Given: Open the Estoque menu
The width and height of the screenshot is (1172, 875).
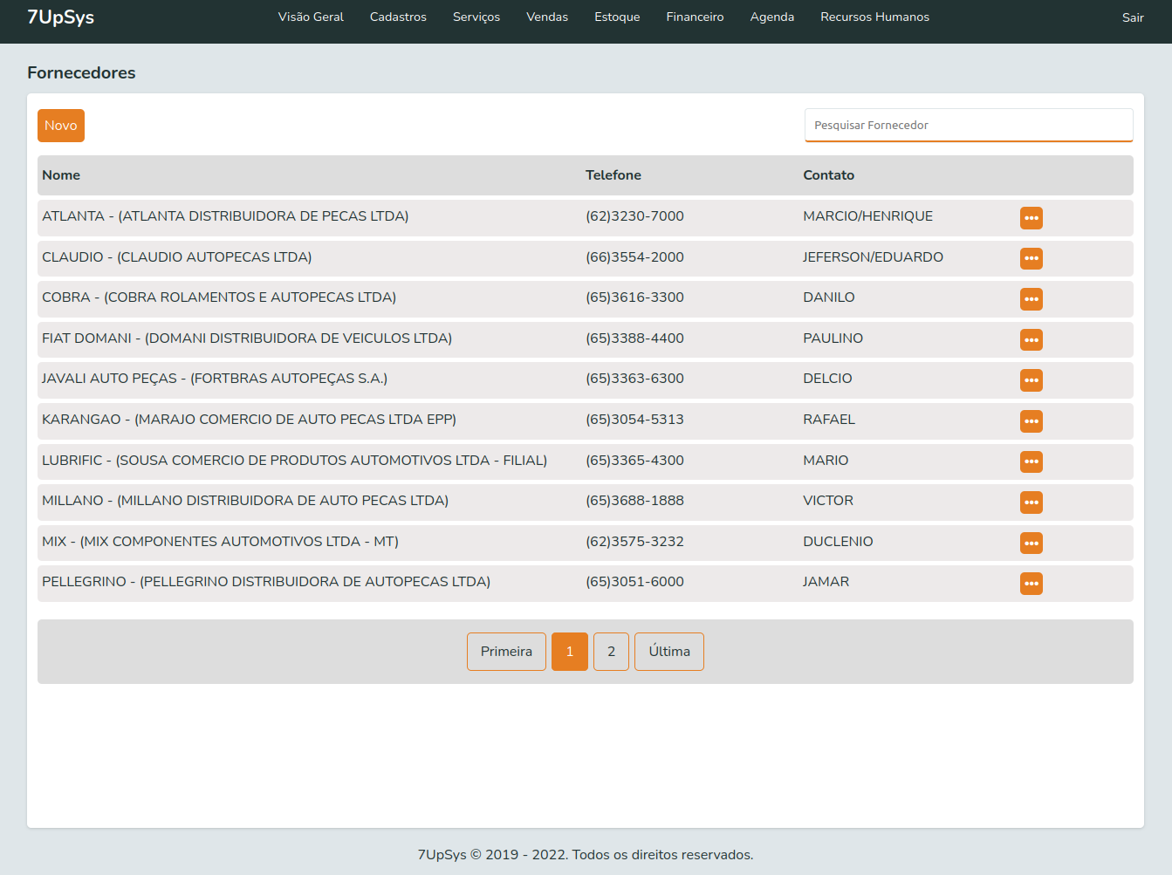Looking at the screenshot, I should (617, 17).
